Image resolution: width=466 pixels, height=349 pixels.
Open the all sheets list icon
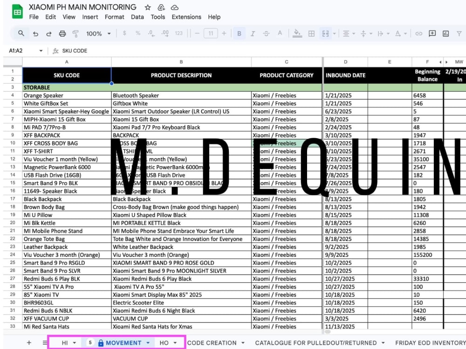(45, 342)
